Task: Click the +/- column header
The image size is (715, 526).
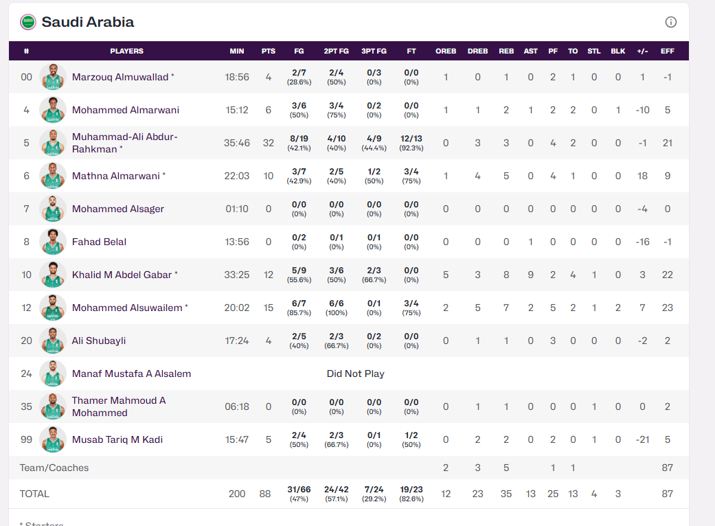Action: tap(643, 51)
